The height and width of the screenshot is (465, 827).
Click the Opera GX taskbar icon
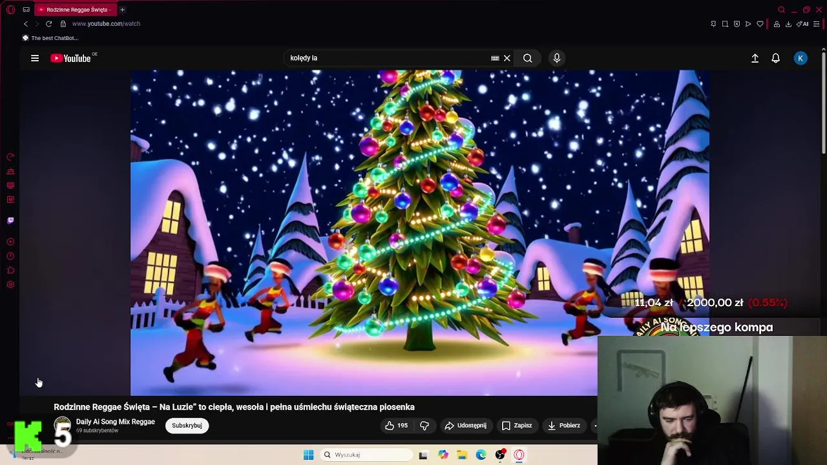click(x=519, y=455)
